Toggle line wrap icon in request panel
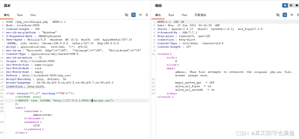The image size is (299, 139). click(x=133, y=15)
